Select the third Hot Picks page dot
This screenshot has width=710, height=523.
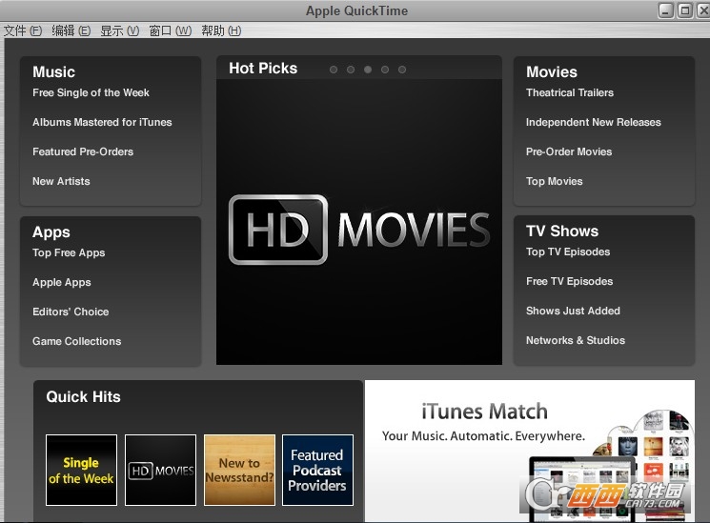368,70
